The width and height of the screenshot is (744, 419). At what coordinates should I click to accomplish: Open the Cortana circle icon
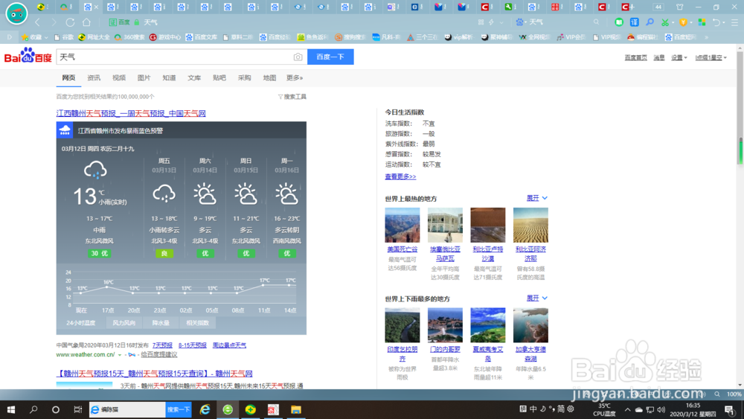click(56, 409)
